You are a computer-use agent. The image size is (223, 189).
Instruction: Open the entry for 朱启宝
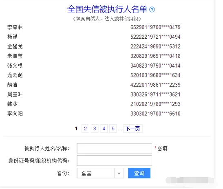point(15,56)
